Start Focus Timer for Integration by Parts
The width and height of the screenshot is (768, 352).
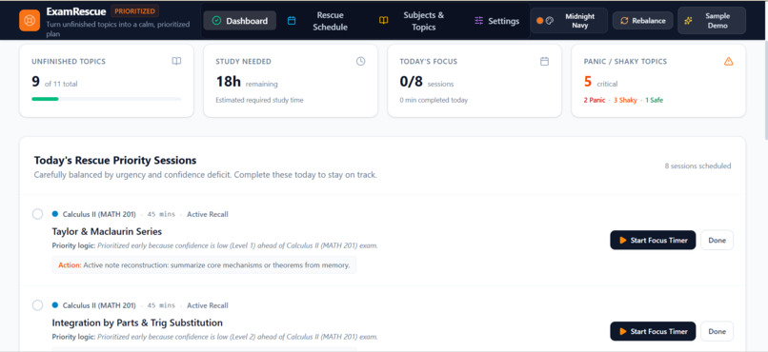pos(653,331)
